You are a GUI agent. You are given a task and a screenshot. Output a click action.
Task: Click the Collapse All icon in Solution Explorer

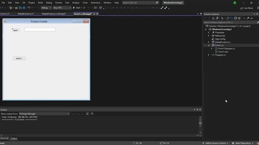point(236,18)
